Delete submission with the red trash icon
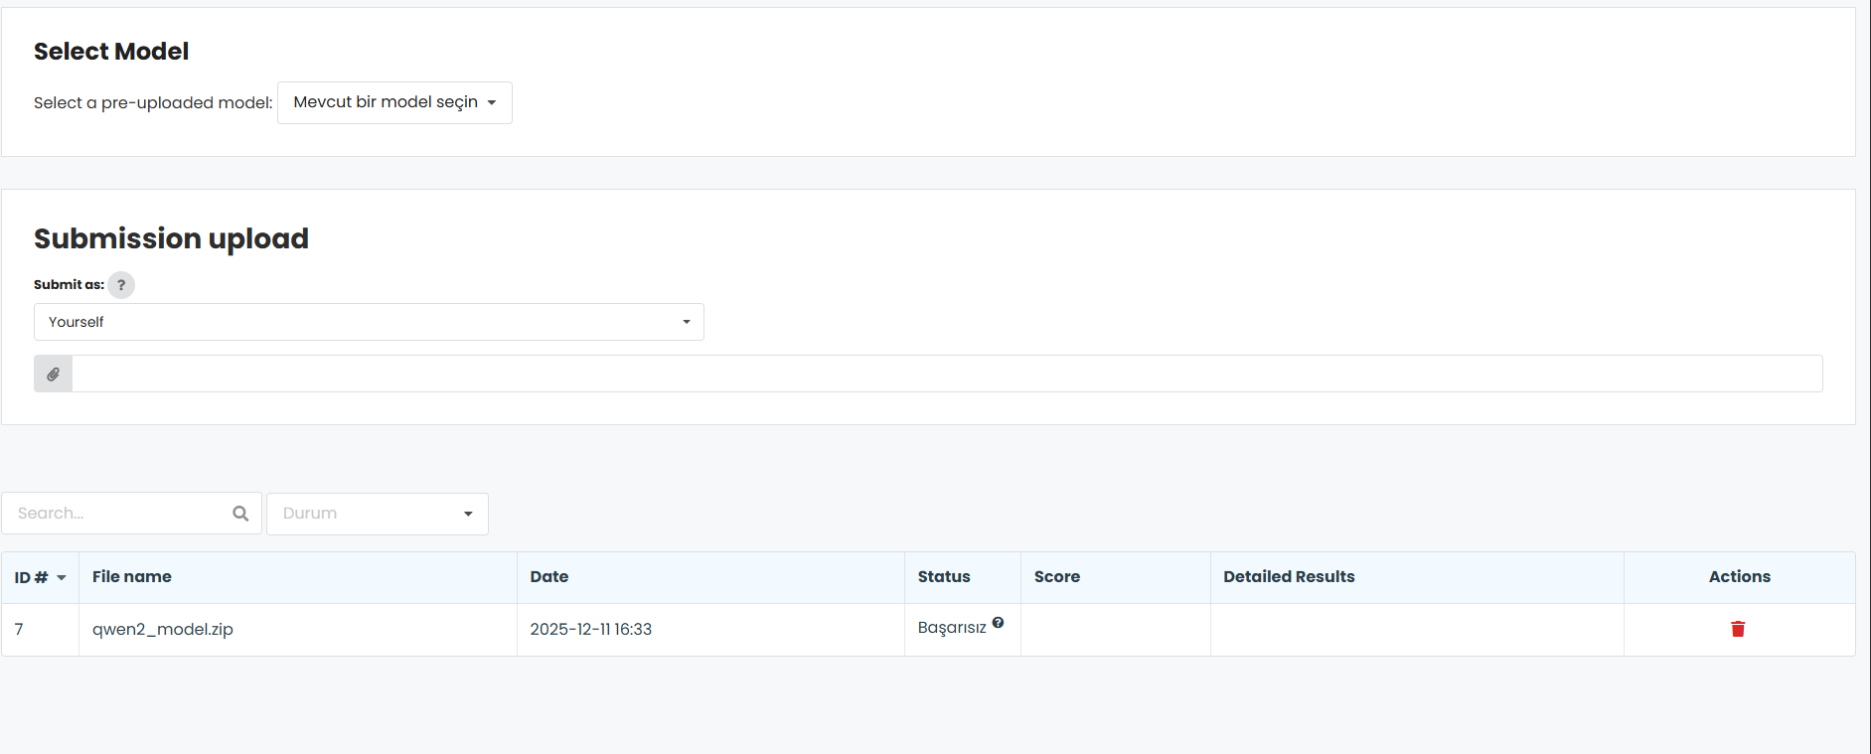The image size is (1871, 754). coord(1738,629)
